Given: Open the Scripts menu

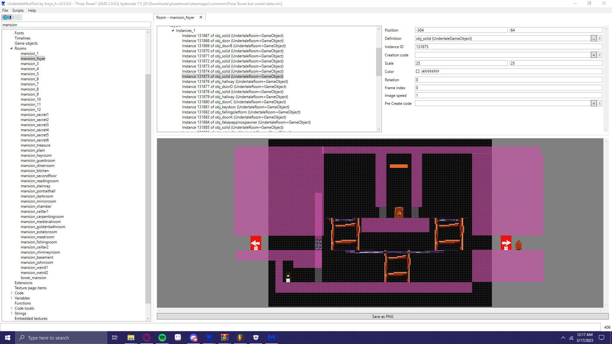Looking at the screenshot, I should click(x=18, y=10).
